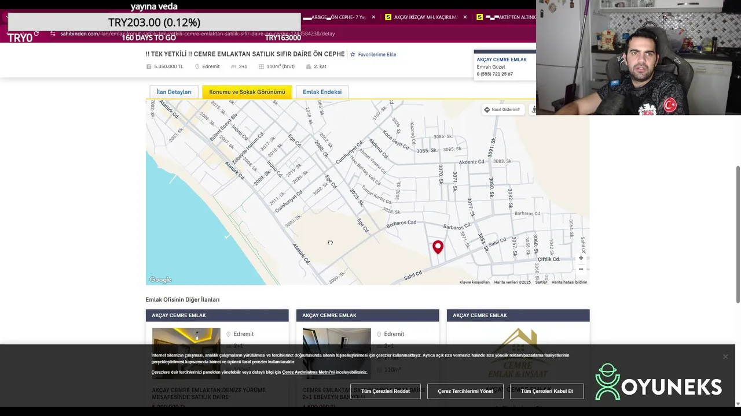Close the ÖN CEPHE- 7 Yaş browser tab

pos(373,17)
